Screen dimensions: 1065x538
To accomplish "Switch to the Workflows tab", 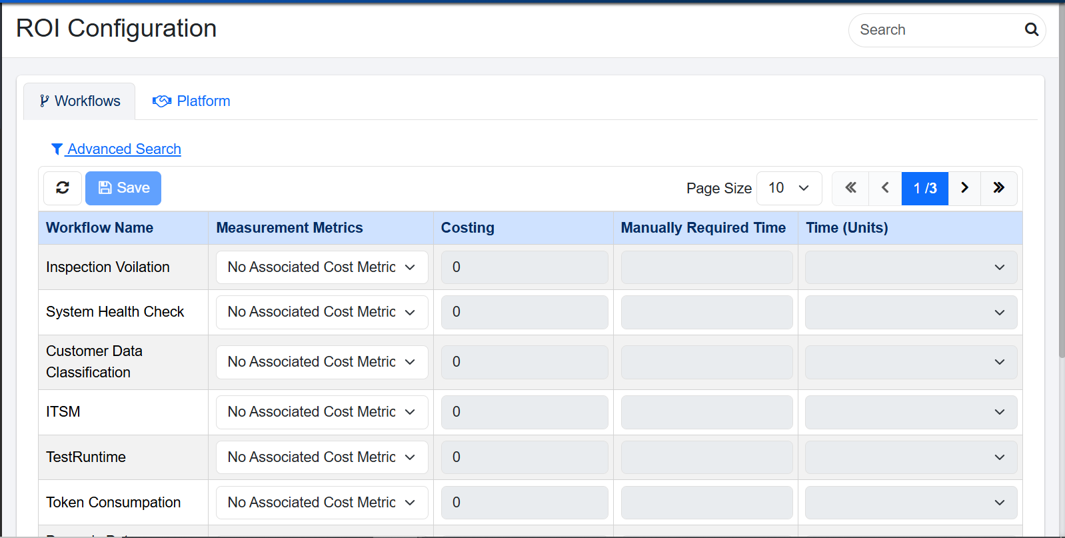I will pyautogui.click(x=80, y=101).
